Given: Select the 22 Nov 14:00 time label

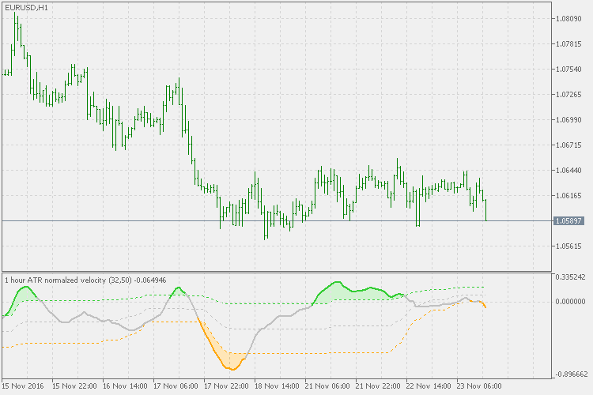Looking at the screenshot, I should (x=431, y=387).
